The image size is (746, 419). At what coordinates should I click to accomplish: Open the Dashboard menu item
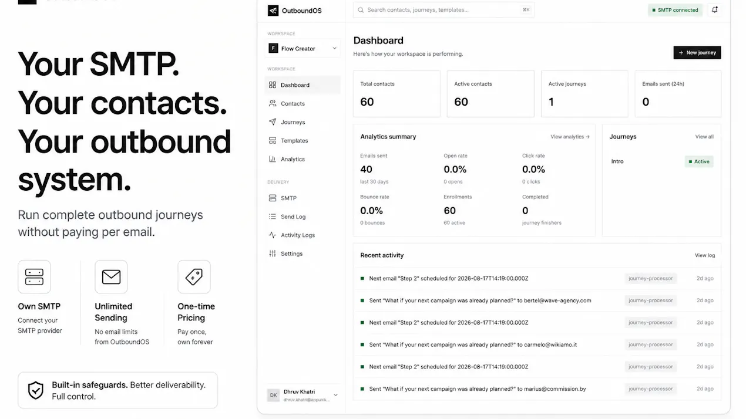click(x=303, y=85)
